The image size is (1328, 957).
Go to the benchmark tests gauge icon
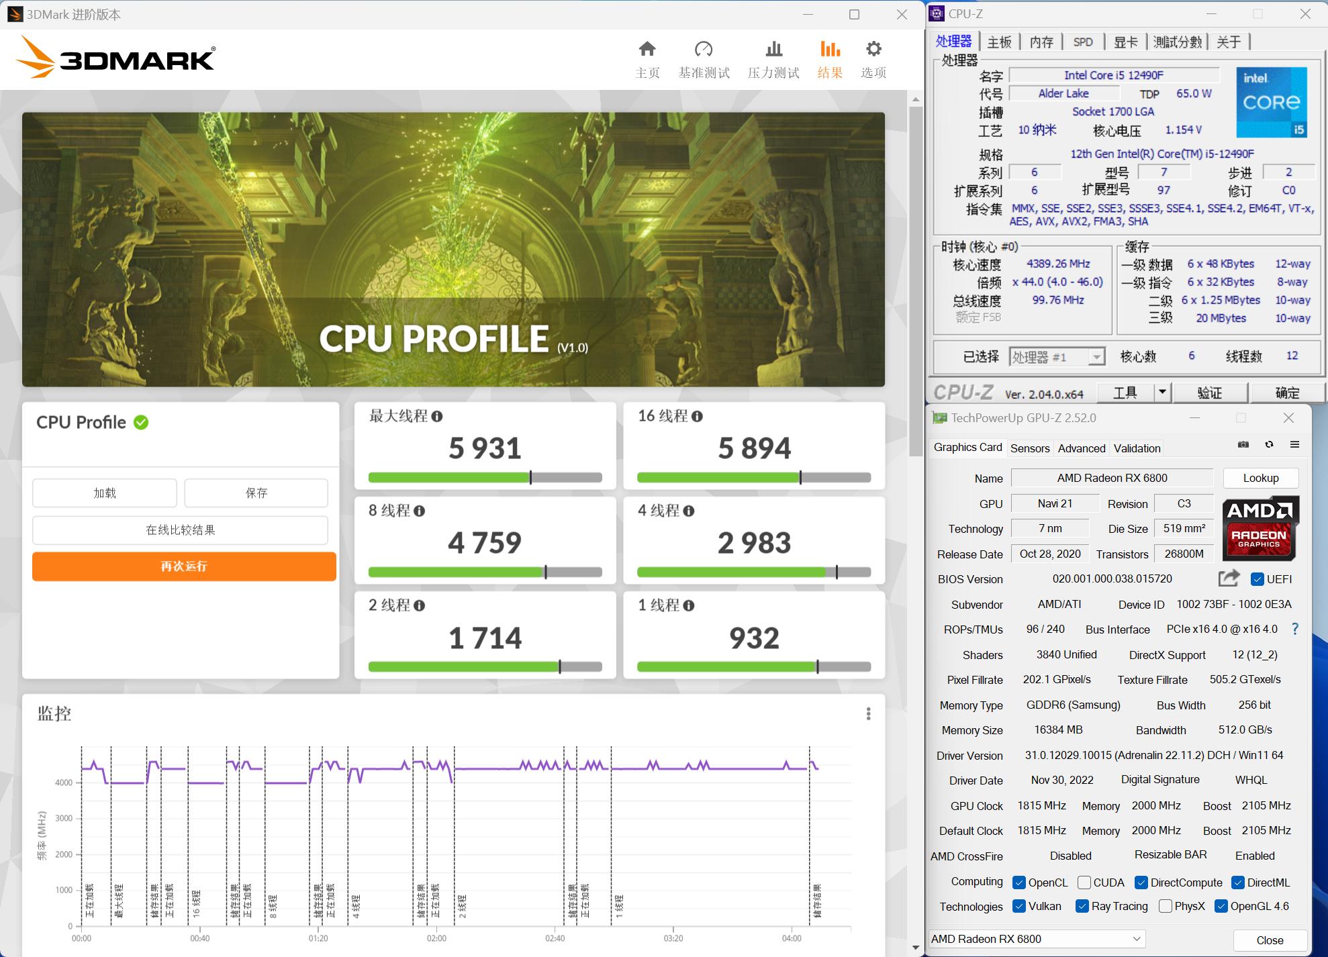pos(703,50)
